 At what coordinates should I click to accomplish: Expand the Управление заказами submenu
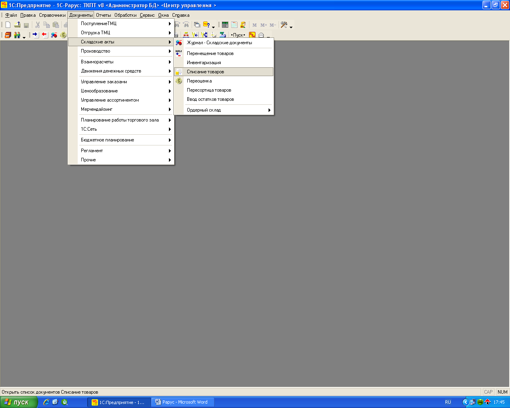121,82
